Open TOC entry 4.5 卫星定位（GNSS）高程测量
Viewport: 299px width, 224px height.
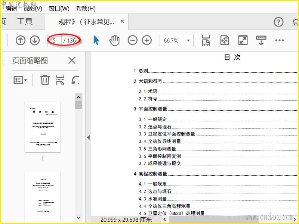point(218,213)
